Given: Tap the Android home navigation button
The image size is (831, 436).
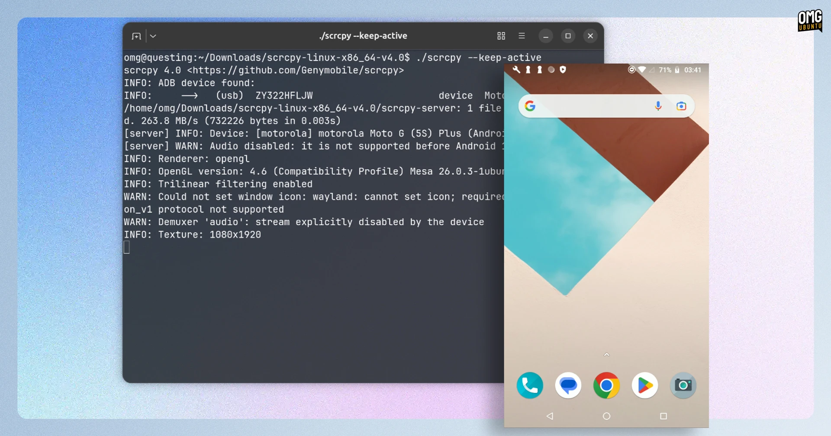Looking at the screenshot, I should pos(606,416).
